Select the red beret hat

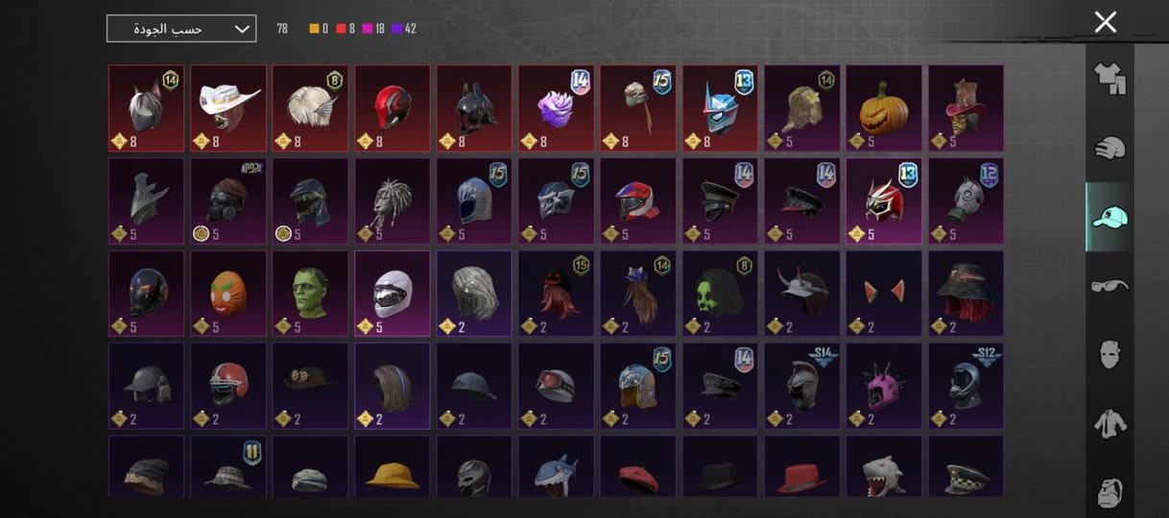point(638,466)
